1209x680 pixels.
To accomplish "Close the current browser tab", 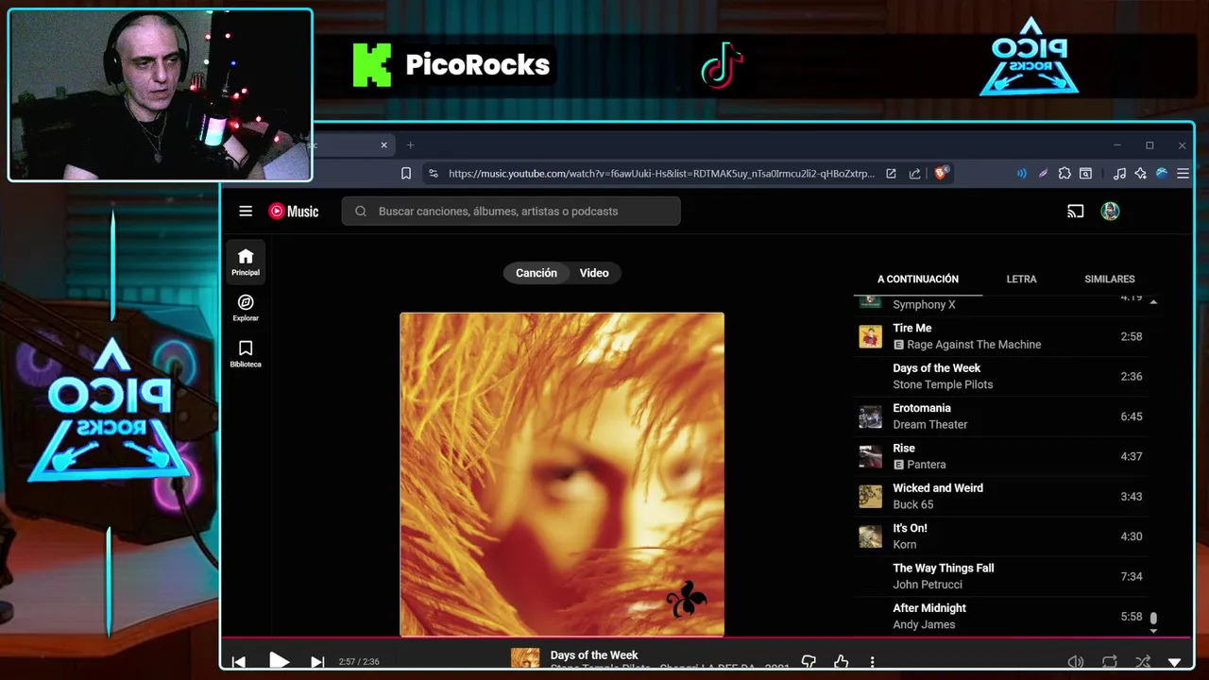I will point(384,145).
